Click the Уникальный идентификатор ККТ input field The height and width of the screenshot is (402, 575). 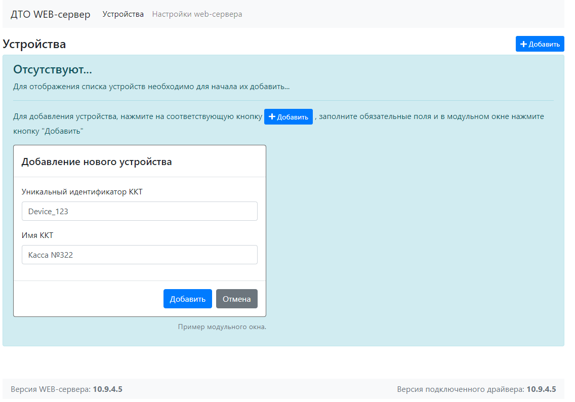coord(139,211)
